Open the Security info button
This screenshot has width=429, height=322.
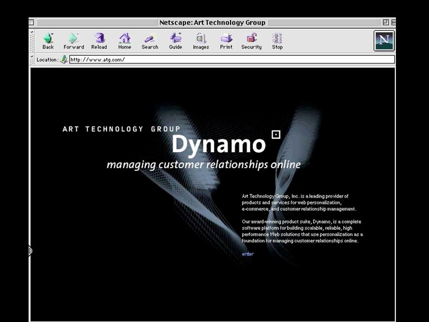coord(252,41)
